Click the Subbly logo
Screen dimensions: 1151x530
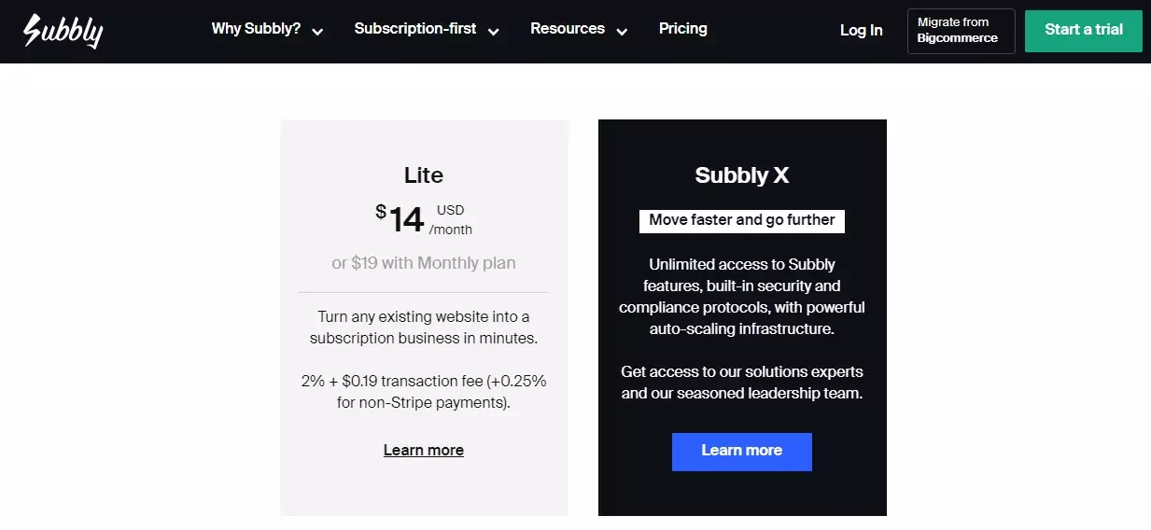(63, 31)
